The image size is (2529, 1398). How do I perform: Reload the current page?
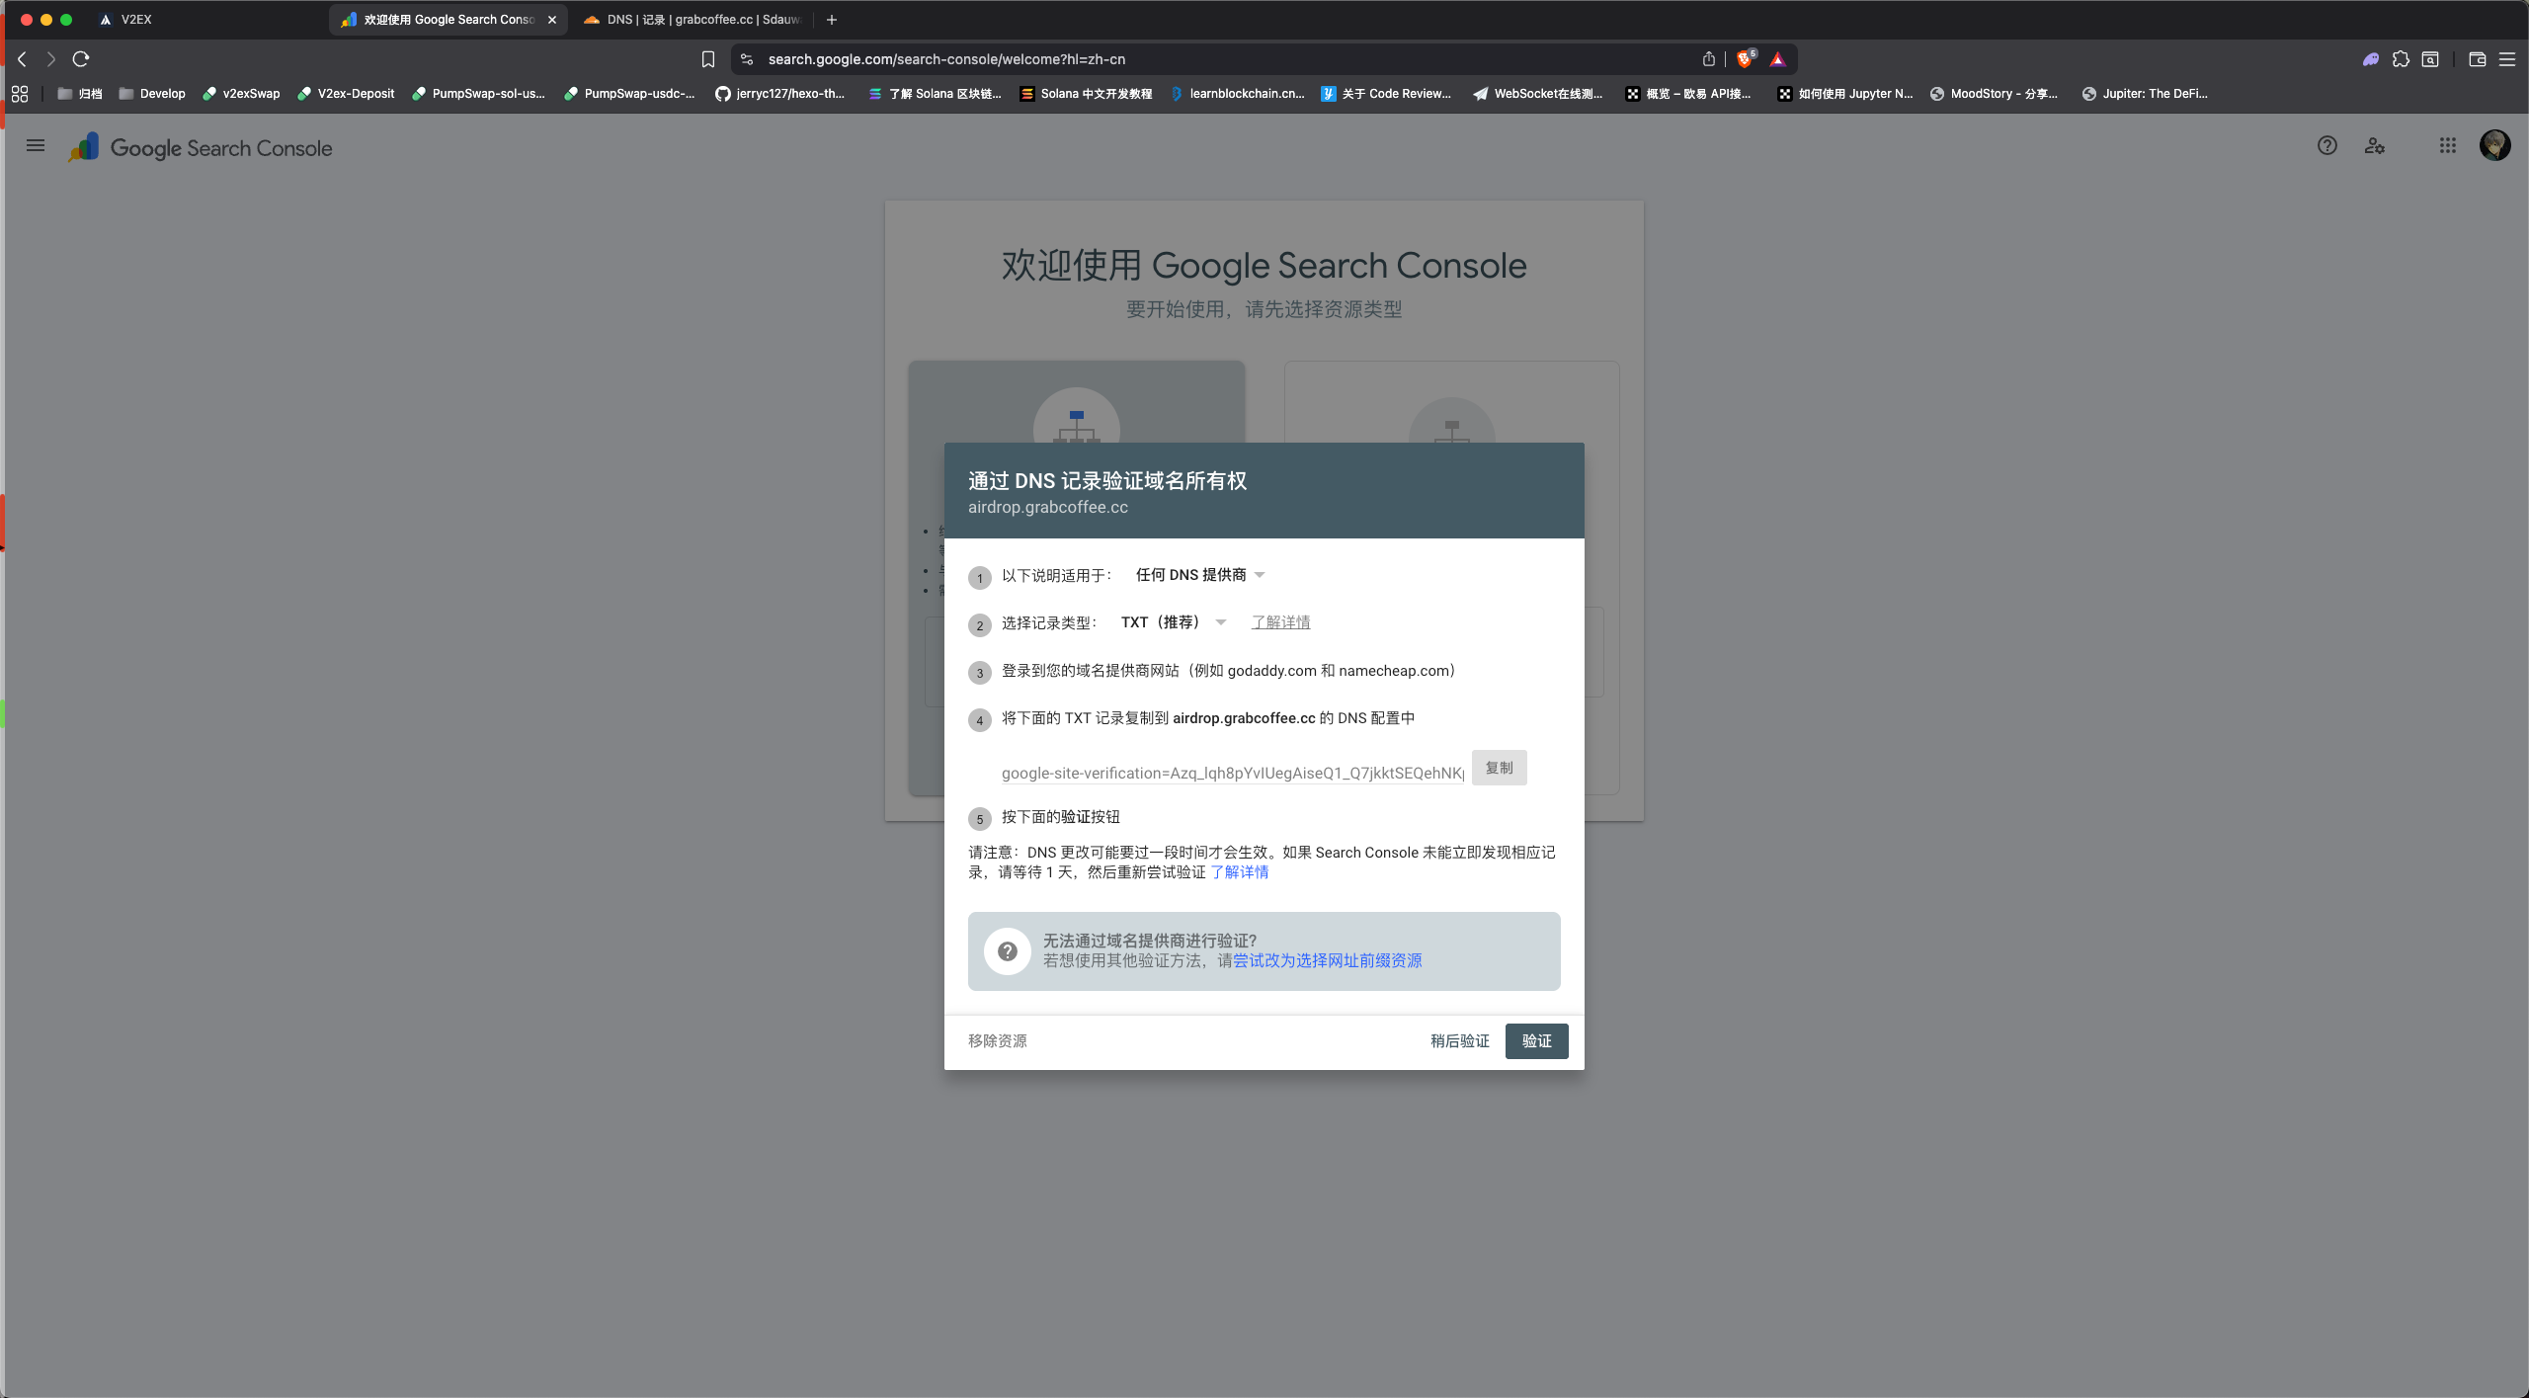click(x=80, y=59)
